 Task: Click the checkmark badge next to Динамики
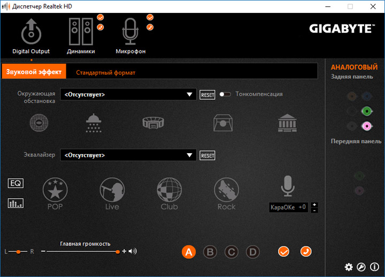pos(100,17)
